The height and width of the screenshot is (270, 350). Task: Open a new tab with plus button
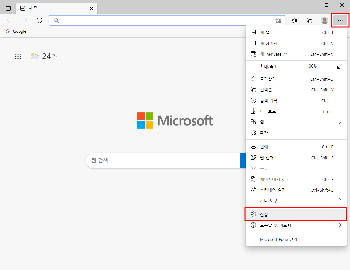103,8
